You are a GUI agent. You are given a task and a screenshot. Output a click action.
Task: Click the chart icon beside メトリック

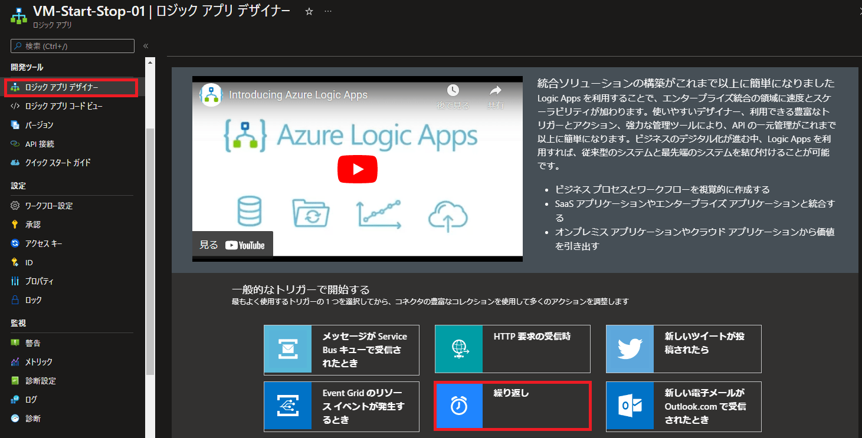[15, 362]
